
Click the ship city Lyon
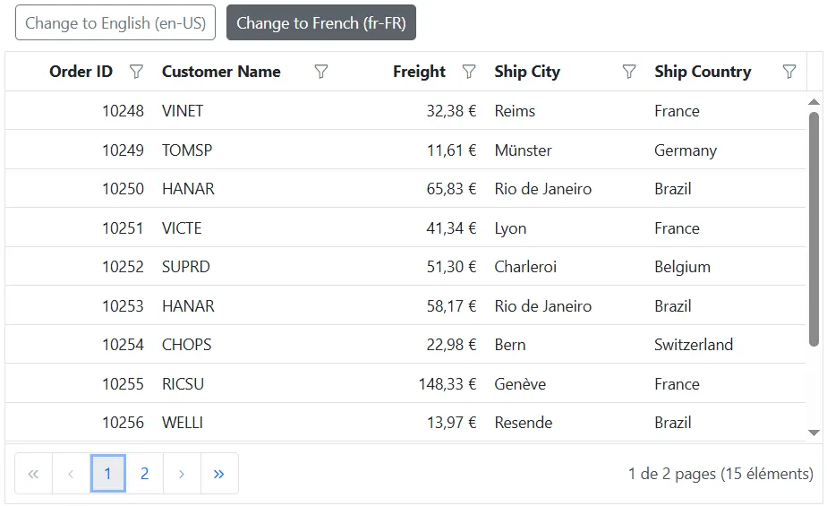pyautogui.click(x=510, y=228)
